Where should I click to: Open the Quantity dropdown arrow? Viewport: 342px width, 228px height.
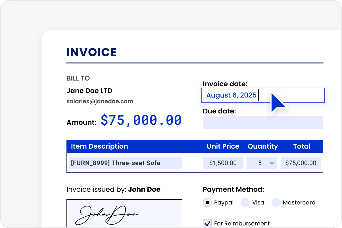pyautogui.click(x=272, y=163)
